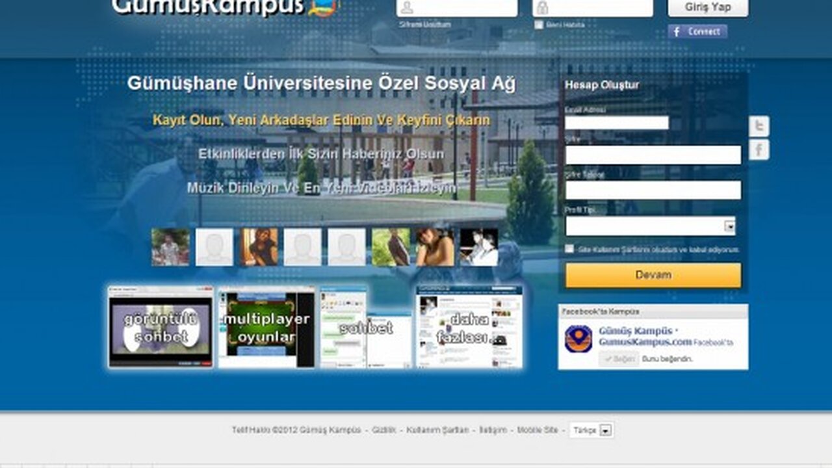Image resolution: width=832 pixels, height=468 pixels.
Task: Click the 'görüntülü sohbet' feature thumbnail
Action: (161, 327)
